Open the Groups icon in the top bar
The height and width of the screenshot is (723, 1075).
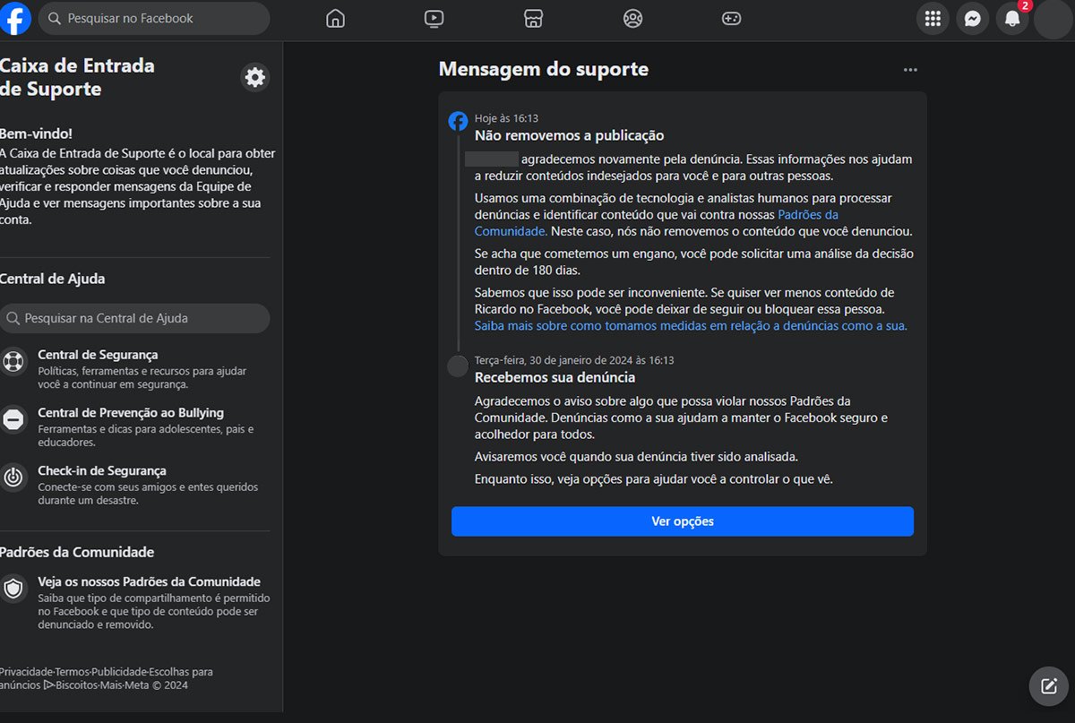point(632,18)
